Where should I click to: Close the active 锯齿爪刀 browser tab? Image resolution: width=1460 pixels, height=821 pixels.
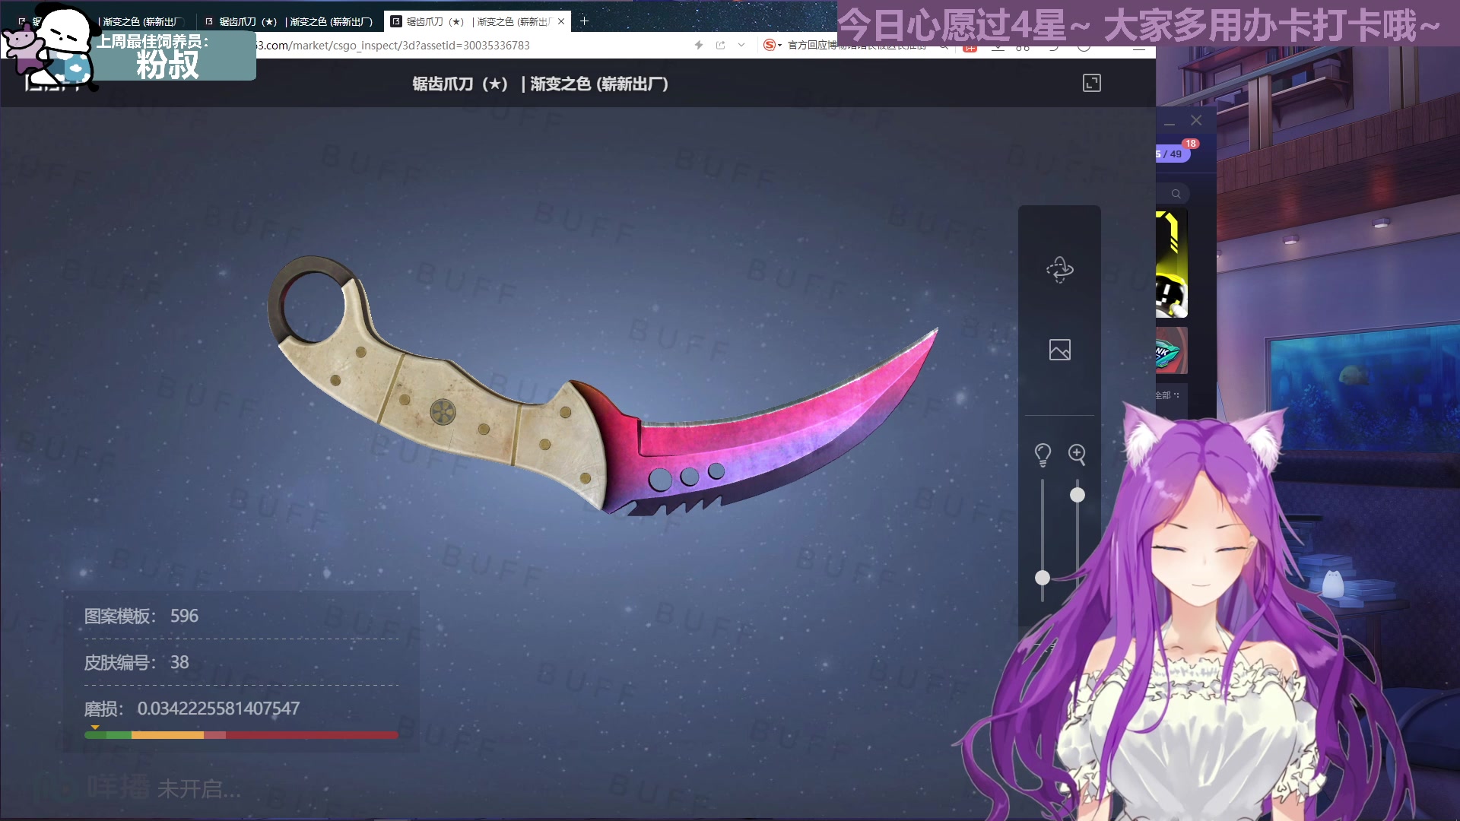[x=561, y=21]
